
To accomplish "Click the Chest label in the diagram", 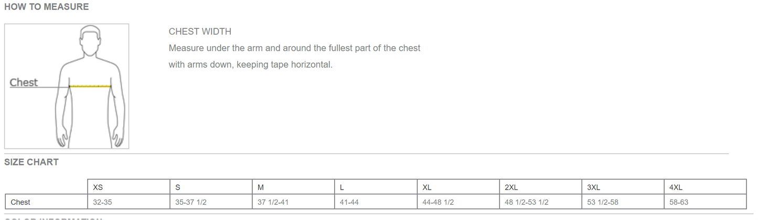I will tap(24, 82).
